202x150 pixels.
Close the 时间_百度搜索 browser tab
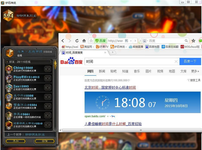105,53
